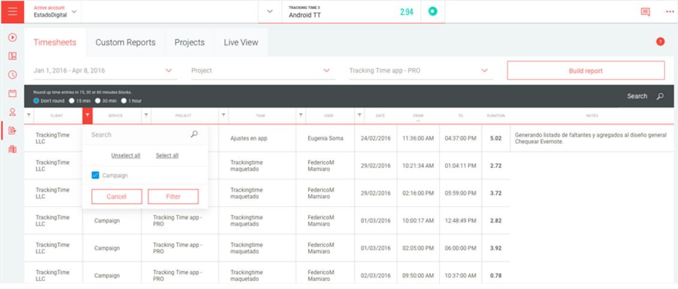Click the 02/03/2016 date cell
Image resolution: width=678 pixels, height=289 pixels.
[x=375, y=276]
